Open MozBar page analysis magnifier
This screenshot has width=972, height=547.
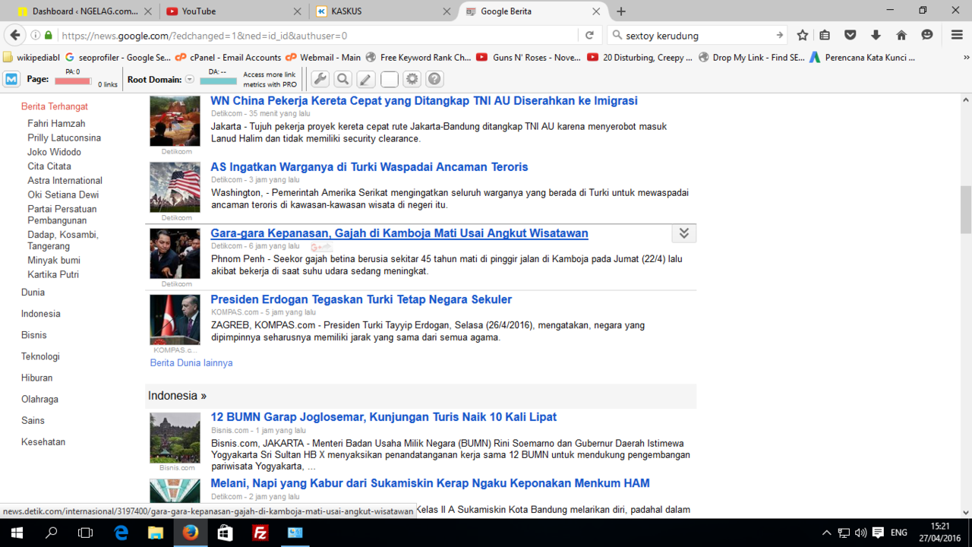343,79
